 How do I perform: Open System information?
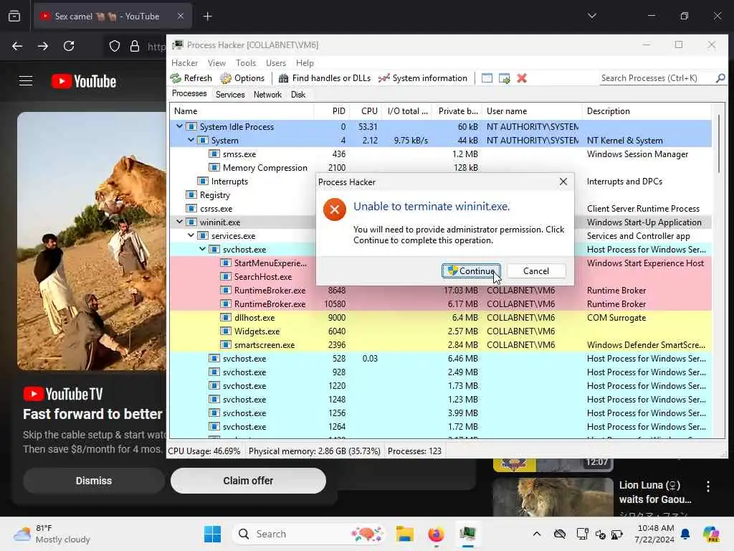coord(423,78)
